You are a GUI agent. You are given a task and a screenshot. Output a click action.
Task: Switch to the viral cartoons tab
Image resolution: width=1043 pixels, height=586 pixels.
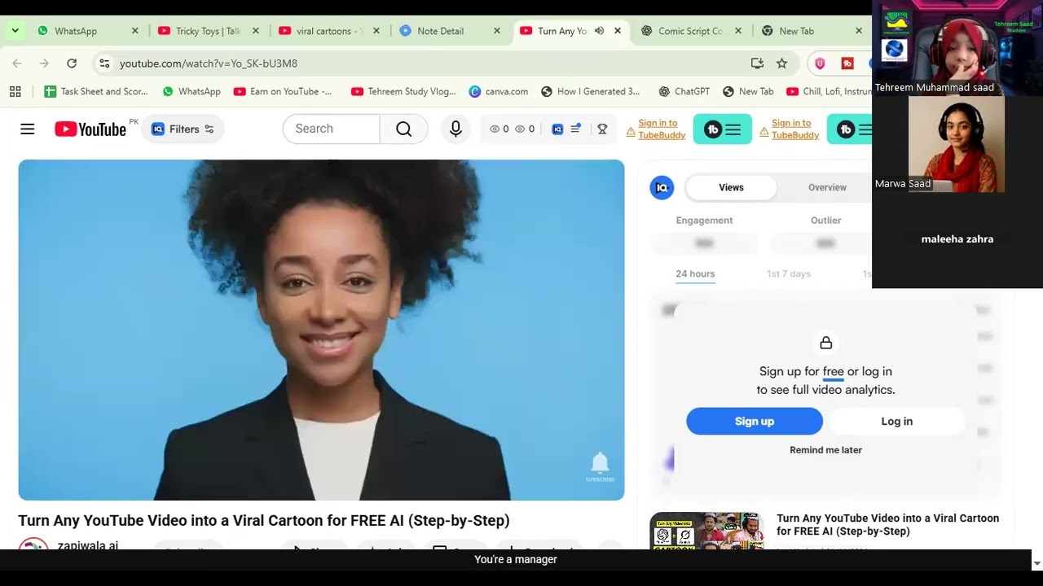[329, 31]
